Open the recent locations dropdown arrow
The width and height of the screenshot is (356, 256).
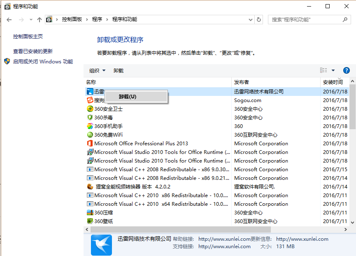[x=31, y=20]
